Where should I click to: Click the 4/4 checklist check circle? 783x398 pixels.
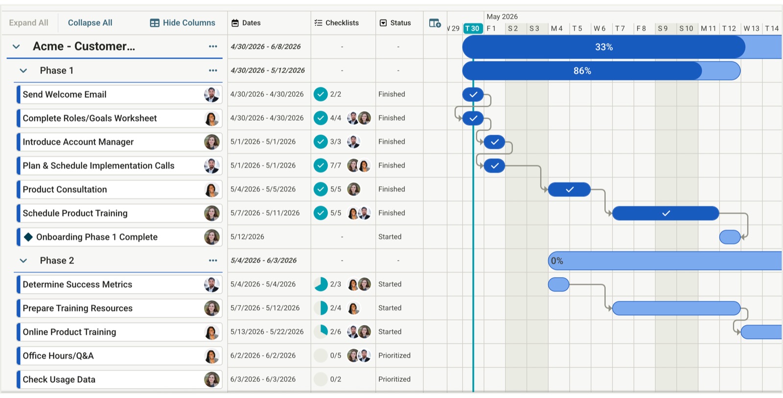coord(321,118)
